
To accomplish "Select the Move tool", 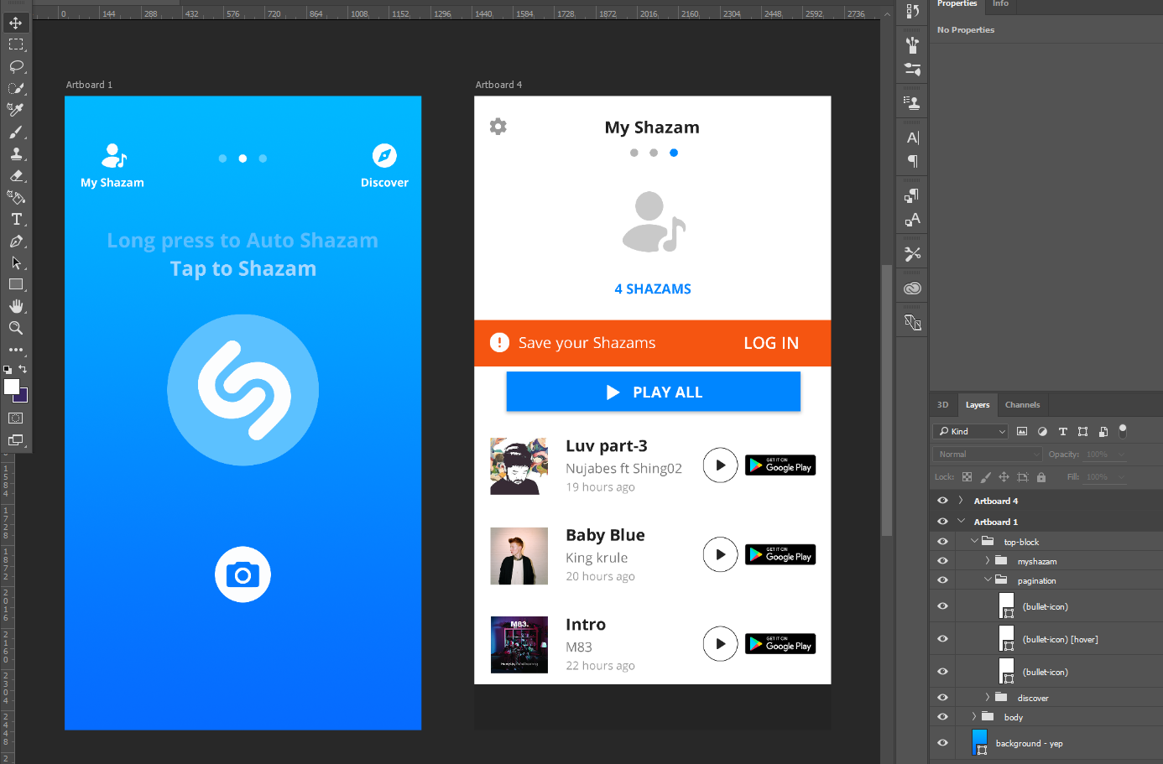I will pos(16,23).
